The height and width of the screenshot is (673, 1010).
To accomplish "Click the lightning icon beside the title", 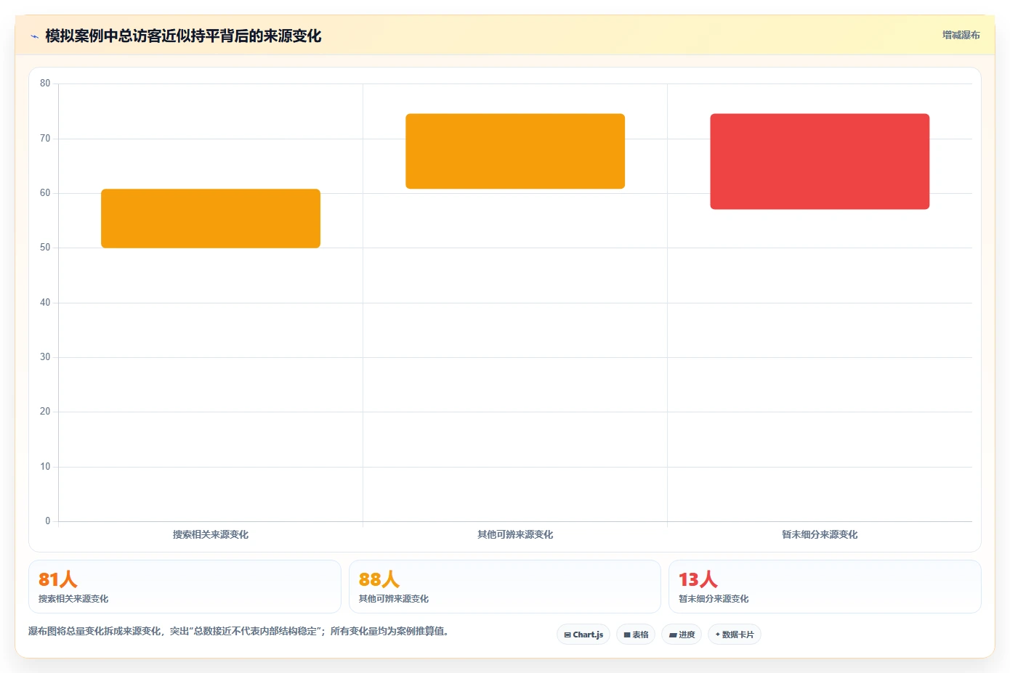I will point(34,36).
